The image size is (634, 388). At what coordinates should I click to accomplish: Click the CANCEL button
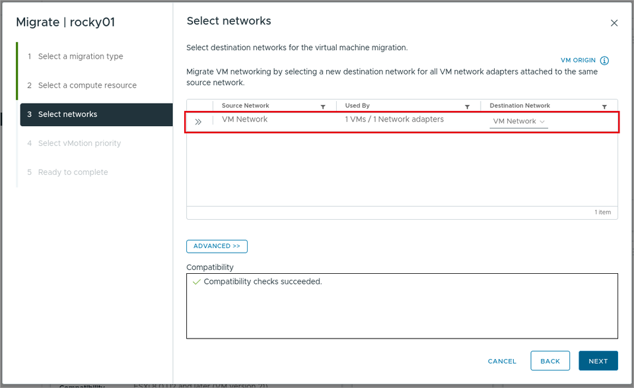coord(502,361)
